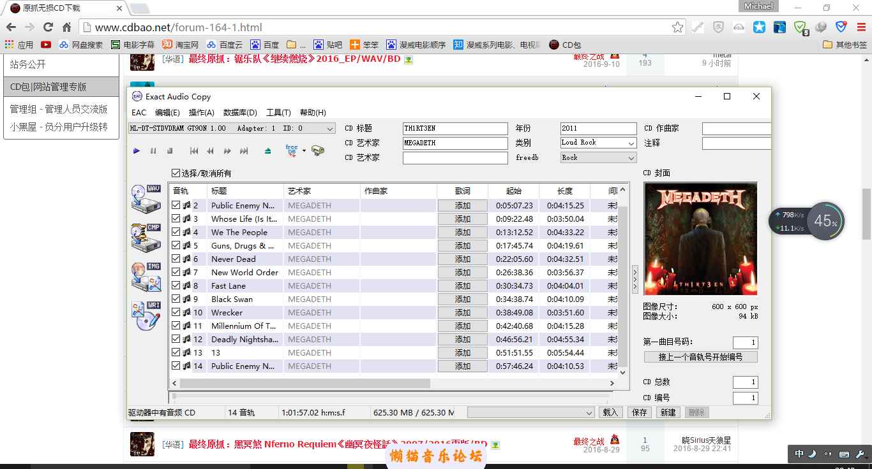Eject the CD with the eject icon
Screen dimensions: 872x469
[268, 151]
